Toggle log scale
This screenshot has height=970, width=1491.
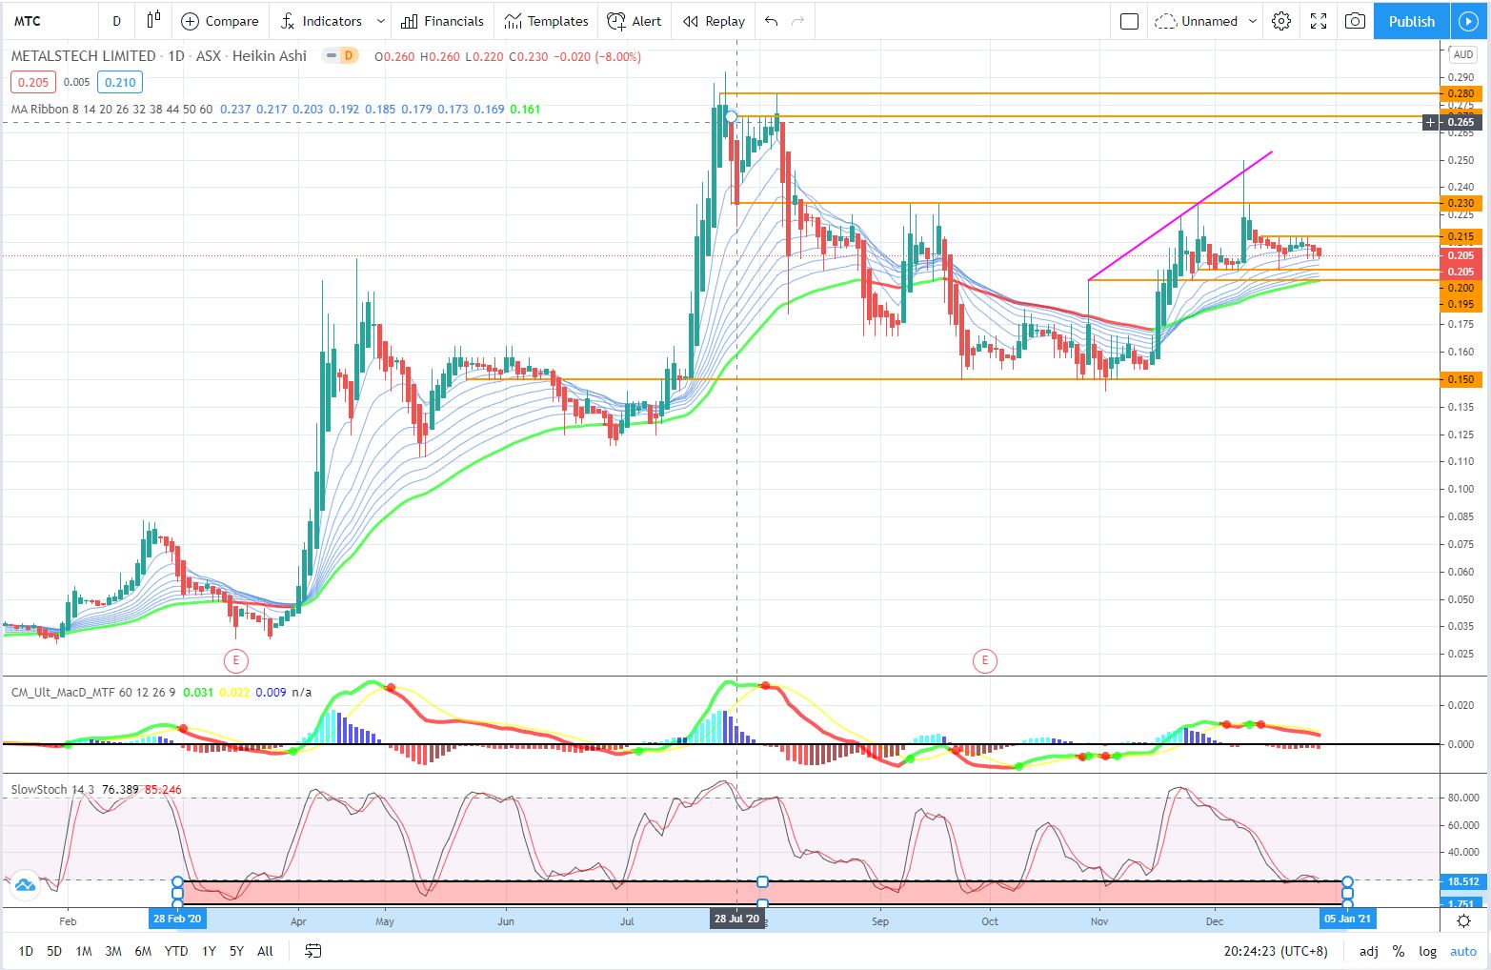point(1427,951)
